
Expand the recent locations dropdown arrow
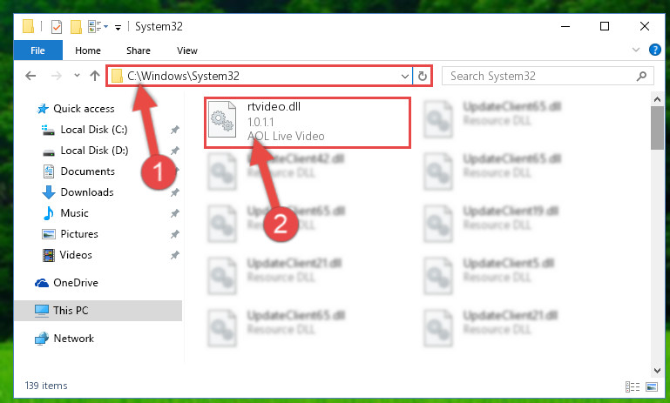(x=77, y=76)
